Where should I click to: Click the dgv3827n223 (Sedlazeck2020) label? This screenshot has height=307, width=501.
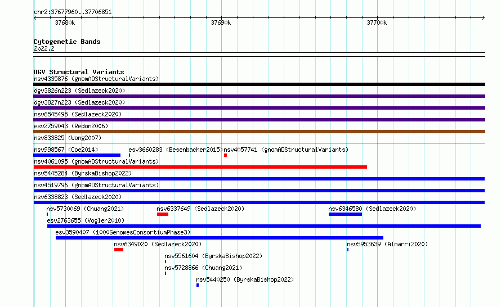[x=79, y=102]
